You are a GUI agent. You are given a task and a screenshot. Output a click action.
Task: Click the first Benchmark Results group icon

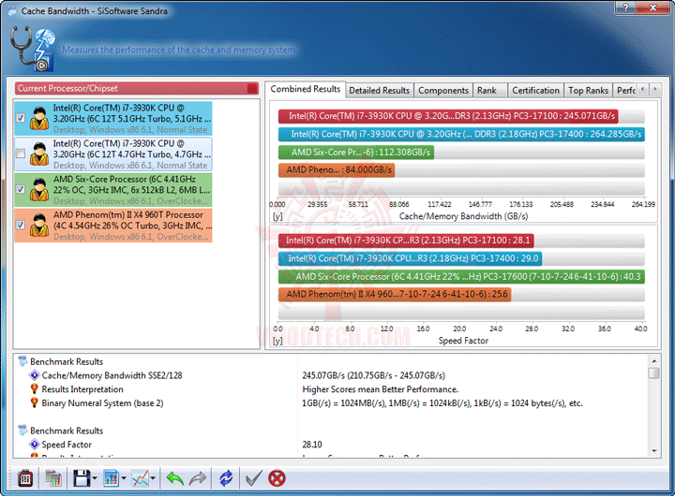[x=22, y=361]
